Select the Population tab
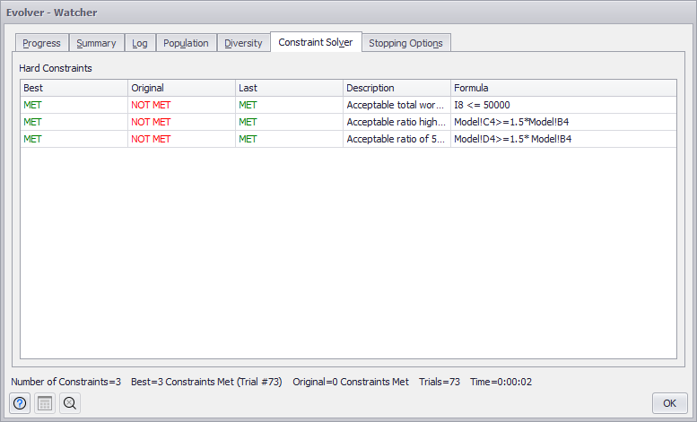This screenshot has height=422, width=697. (186, 43)
